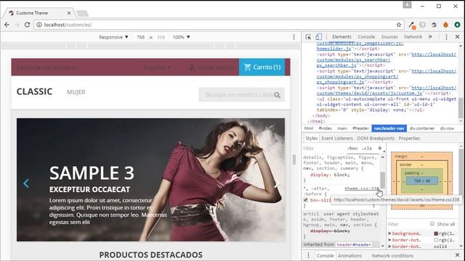The image size is (465, 261).
Task: Click the Contacte con nosotros link
Action: (47, 67)
